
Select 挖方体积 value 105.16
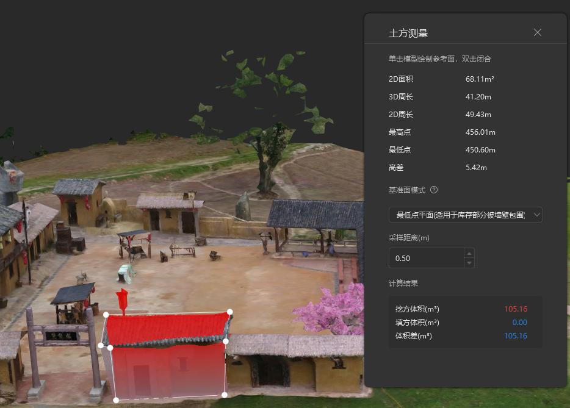click(516, 309)
